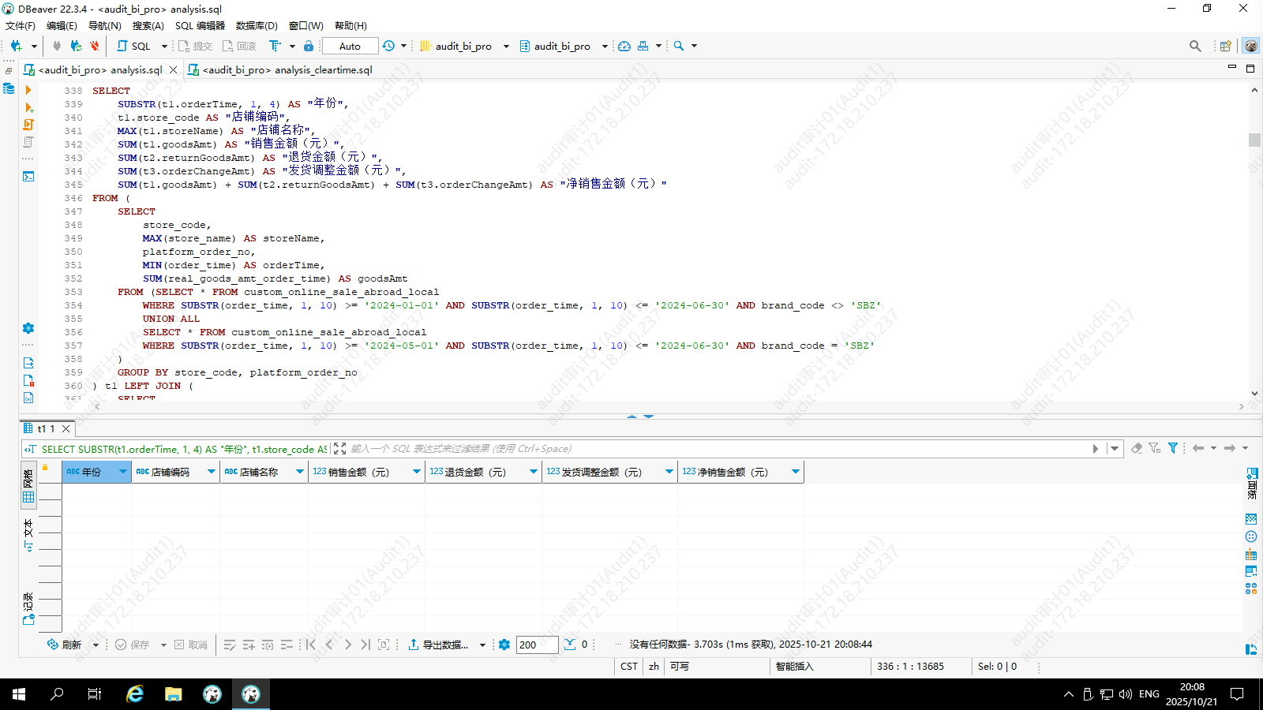The image size is (1263, 710).
Task: Click the filter funnel icon in results
Action: [1173, 448]
